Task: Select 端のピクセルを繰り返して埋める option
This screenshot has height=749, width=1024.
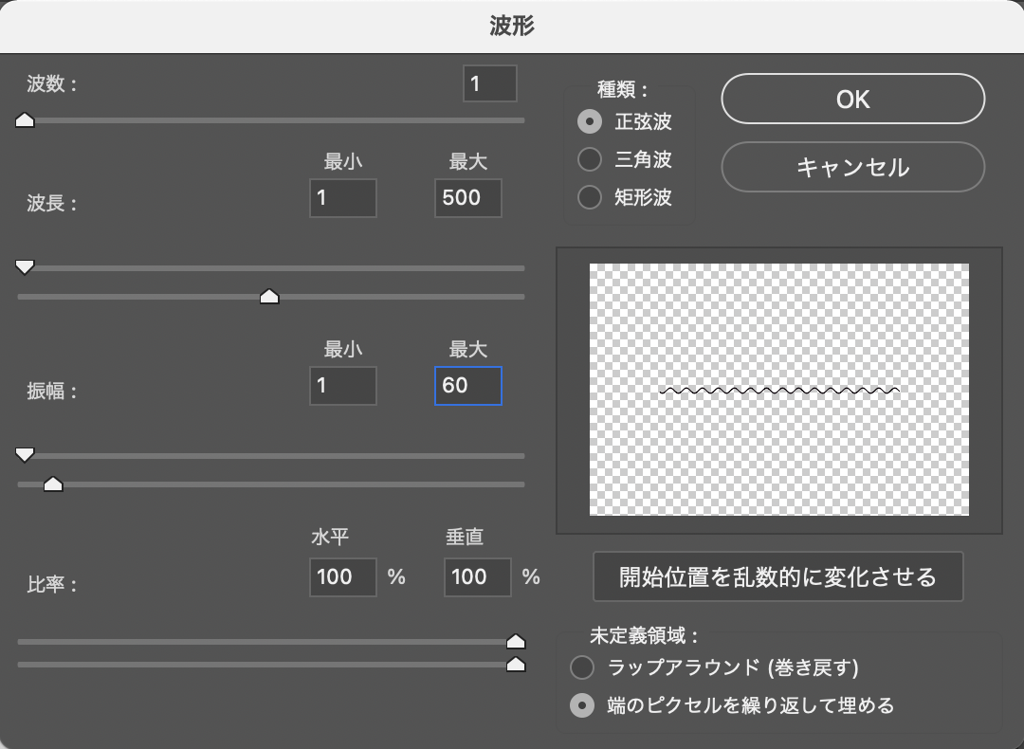Action: [582, 705]
